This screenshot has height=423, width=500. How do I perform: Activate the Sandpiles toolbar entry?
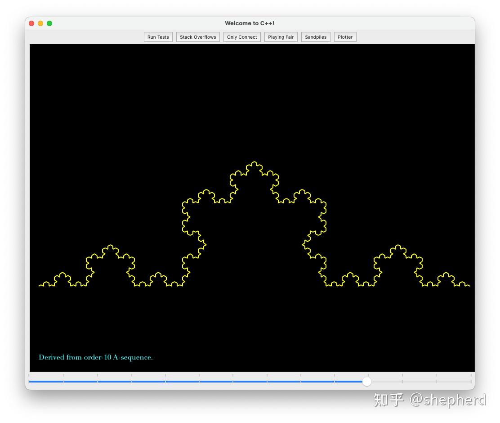click(x=316, y=37)
